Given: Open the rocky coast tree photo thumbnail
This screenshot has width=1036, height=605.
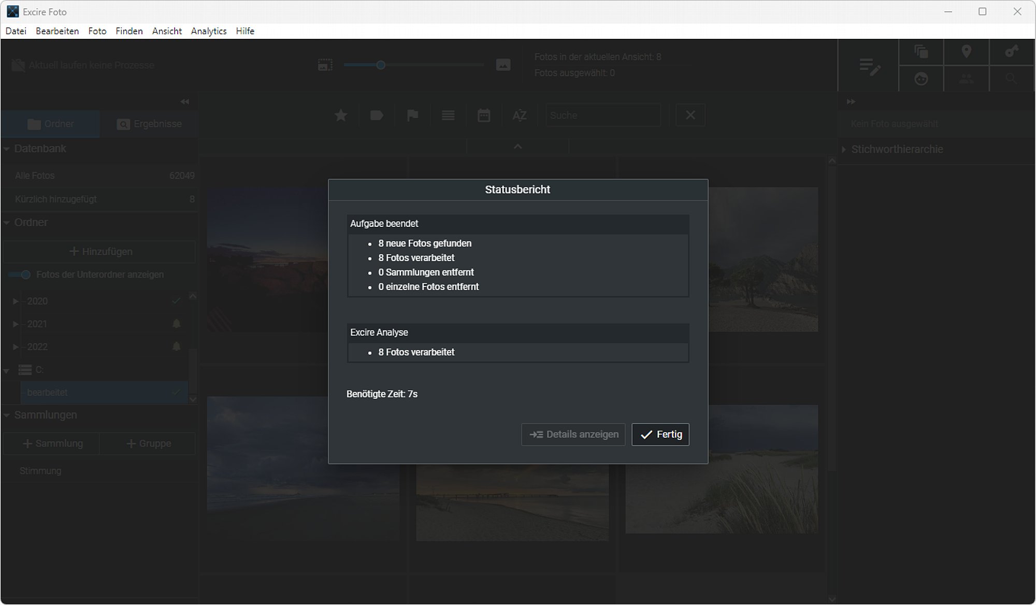Looking at the screenshot, I should 763,260.
